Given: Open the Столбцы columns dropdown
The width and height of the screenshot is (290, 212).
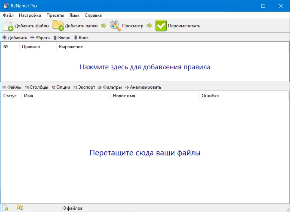Looking at the screenshot, I should (x=37, y=87).
